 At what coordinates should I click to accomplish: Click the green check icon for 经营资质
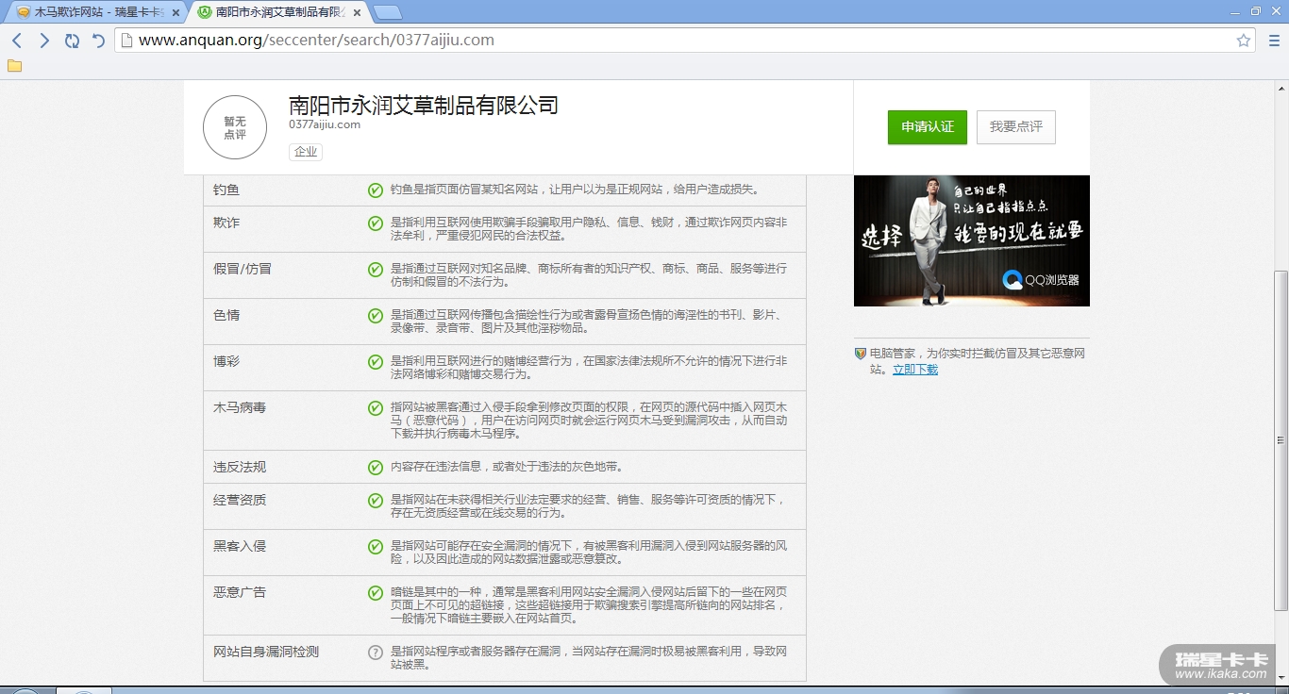click(376, 501)
